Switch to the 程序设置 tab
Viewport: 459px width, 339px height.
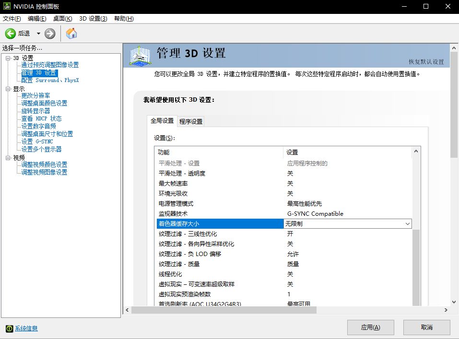[x=191, y=121]
